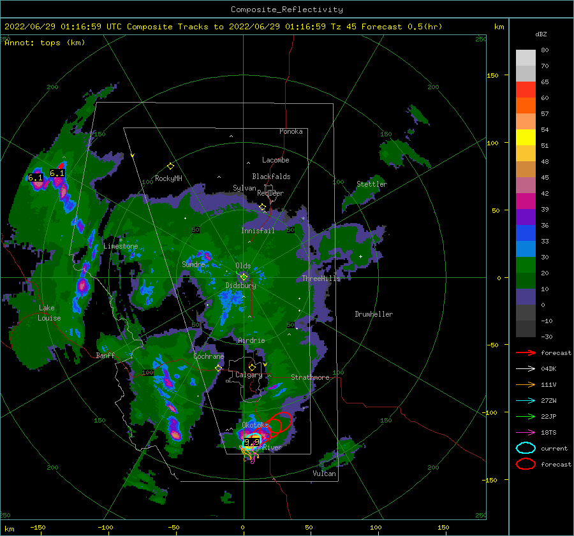574x536 pixels.
Task: Click the RedDeer city label
Action: click(270, 193)
